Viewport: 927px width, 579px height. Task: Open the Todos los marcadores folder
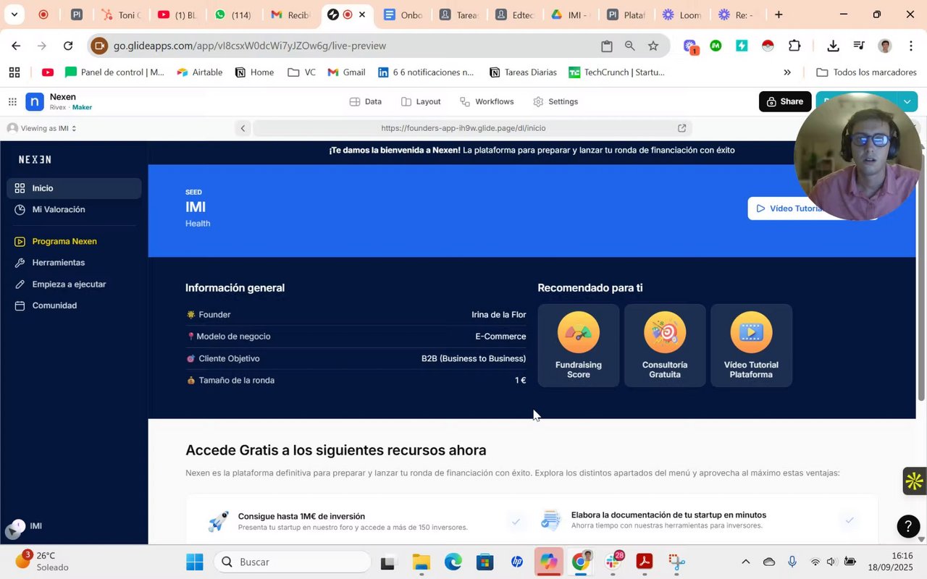(866, 72)
